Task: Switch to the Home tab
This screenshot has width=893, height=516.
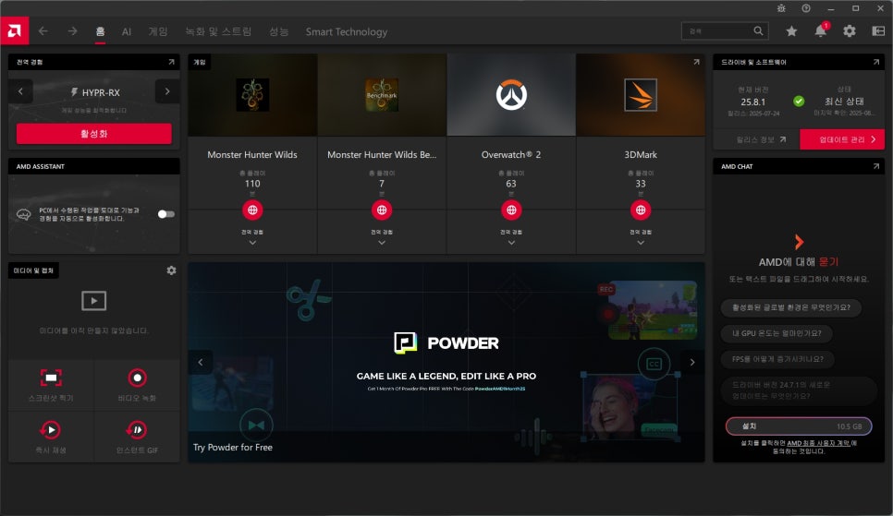Action: [100, 31]
